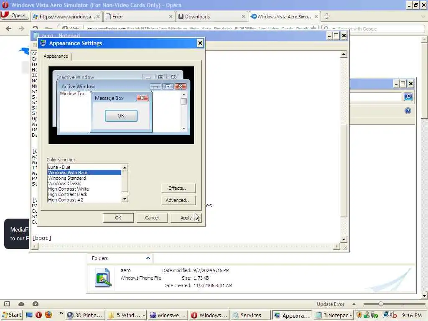Click the Update Error status
The image size is (428, 321).
(330, 304)
